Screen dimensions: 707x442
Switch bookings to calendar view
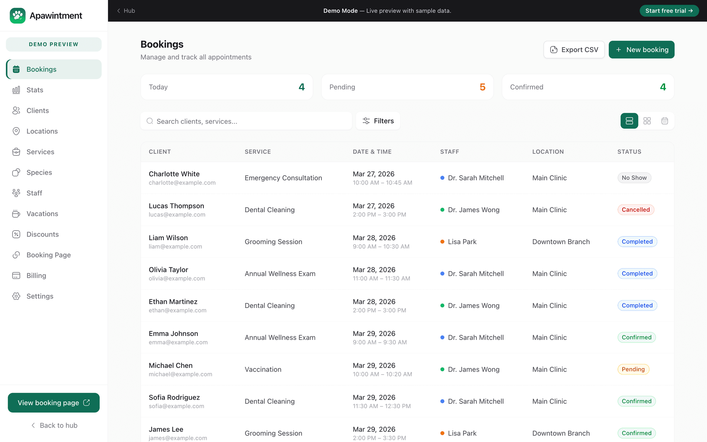click(x=665, y=121)
